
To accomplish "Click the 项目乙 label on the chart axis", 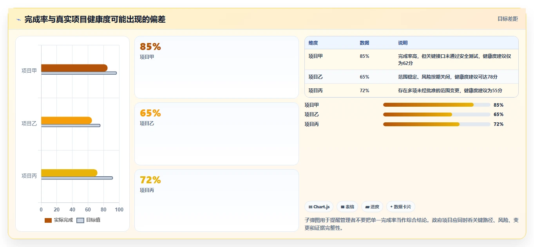I will tap(29, 123).
